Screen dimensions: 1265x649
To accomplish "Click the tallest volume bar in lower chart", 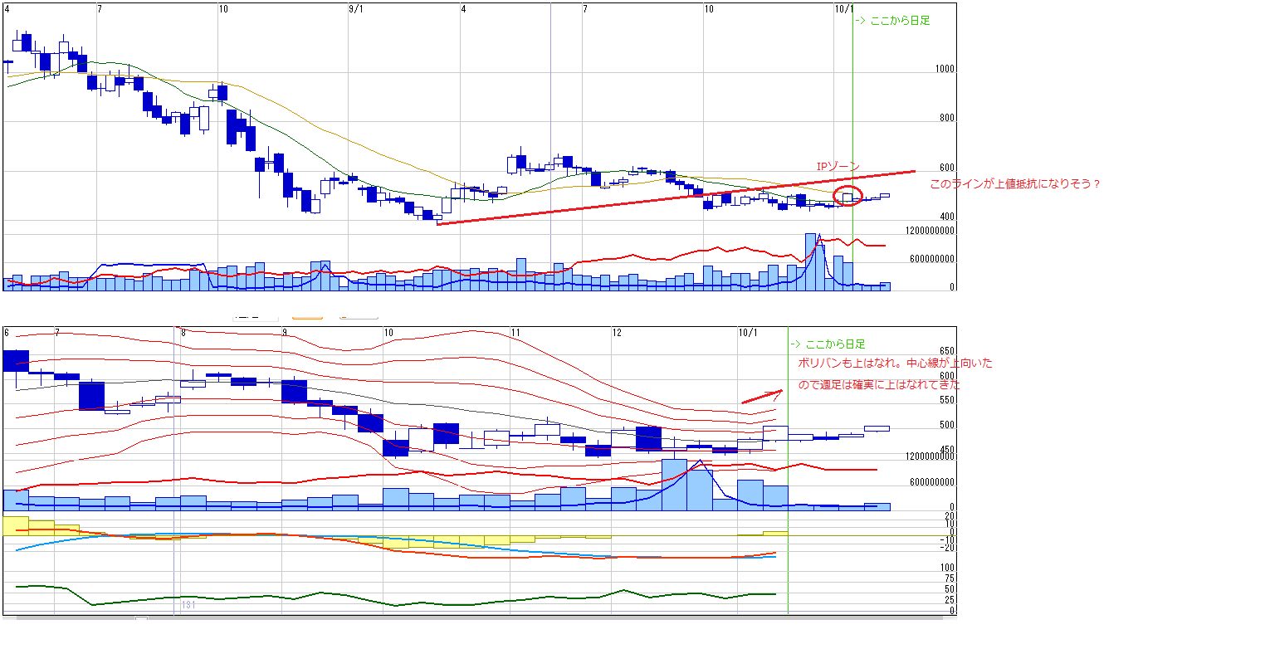I will (674, 484).
